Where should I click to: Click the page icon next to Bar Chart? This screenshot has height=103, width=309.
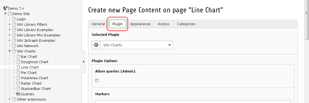[x=18, y=56]
